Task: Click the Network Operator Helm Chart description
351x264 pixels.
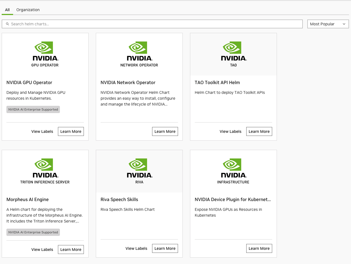Action: [138, 98]
